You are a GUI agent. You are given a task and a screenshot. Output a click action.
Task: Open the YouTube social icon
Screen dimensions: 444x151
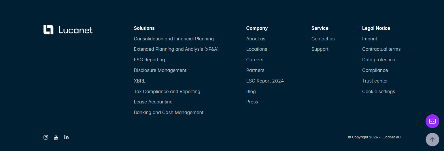[x=56, y=137]
